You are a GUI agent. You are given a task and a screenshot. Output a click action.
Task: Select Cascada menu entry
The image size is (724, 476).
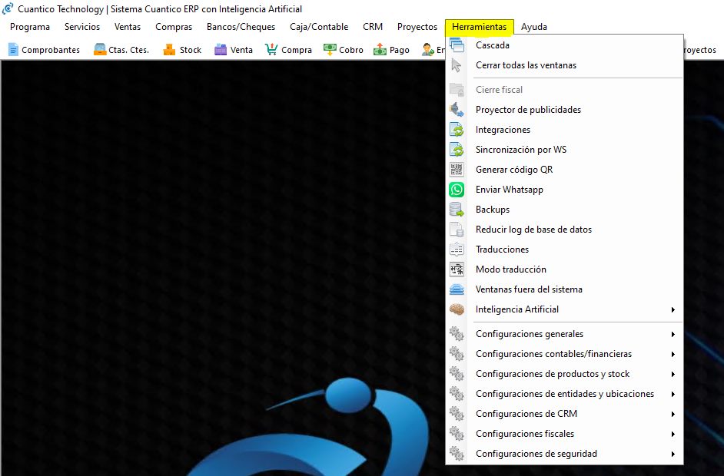[564, 45]
